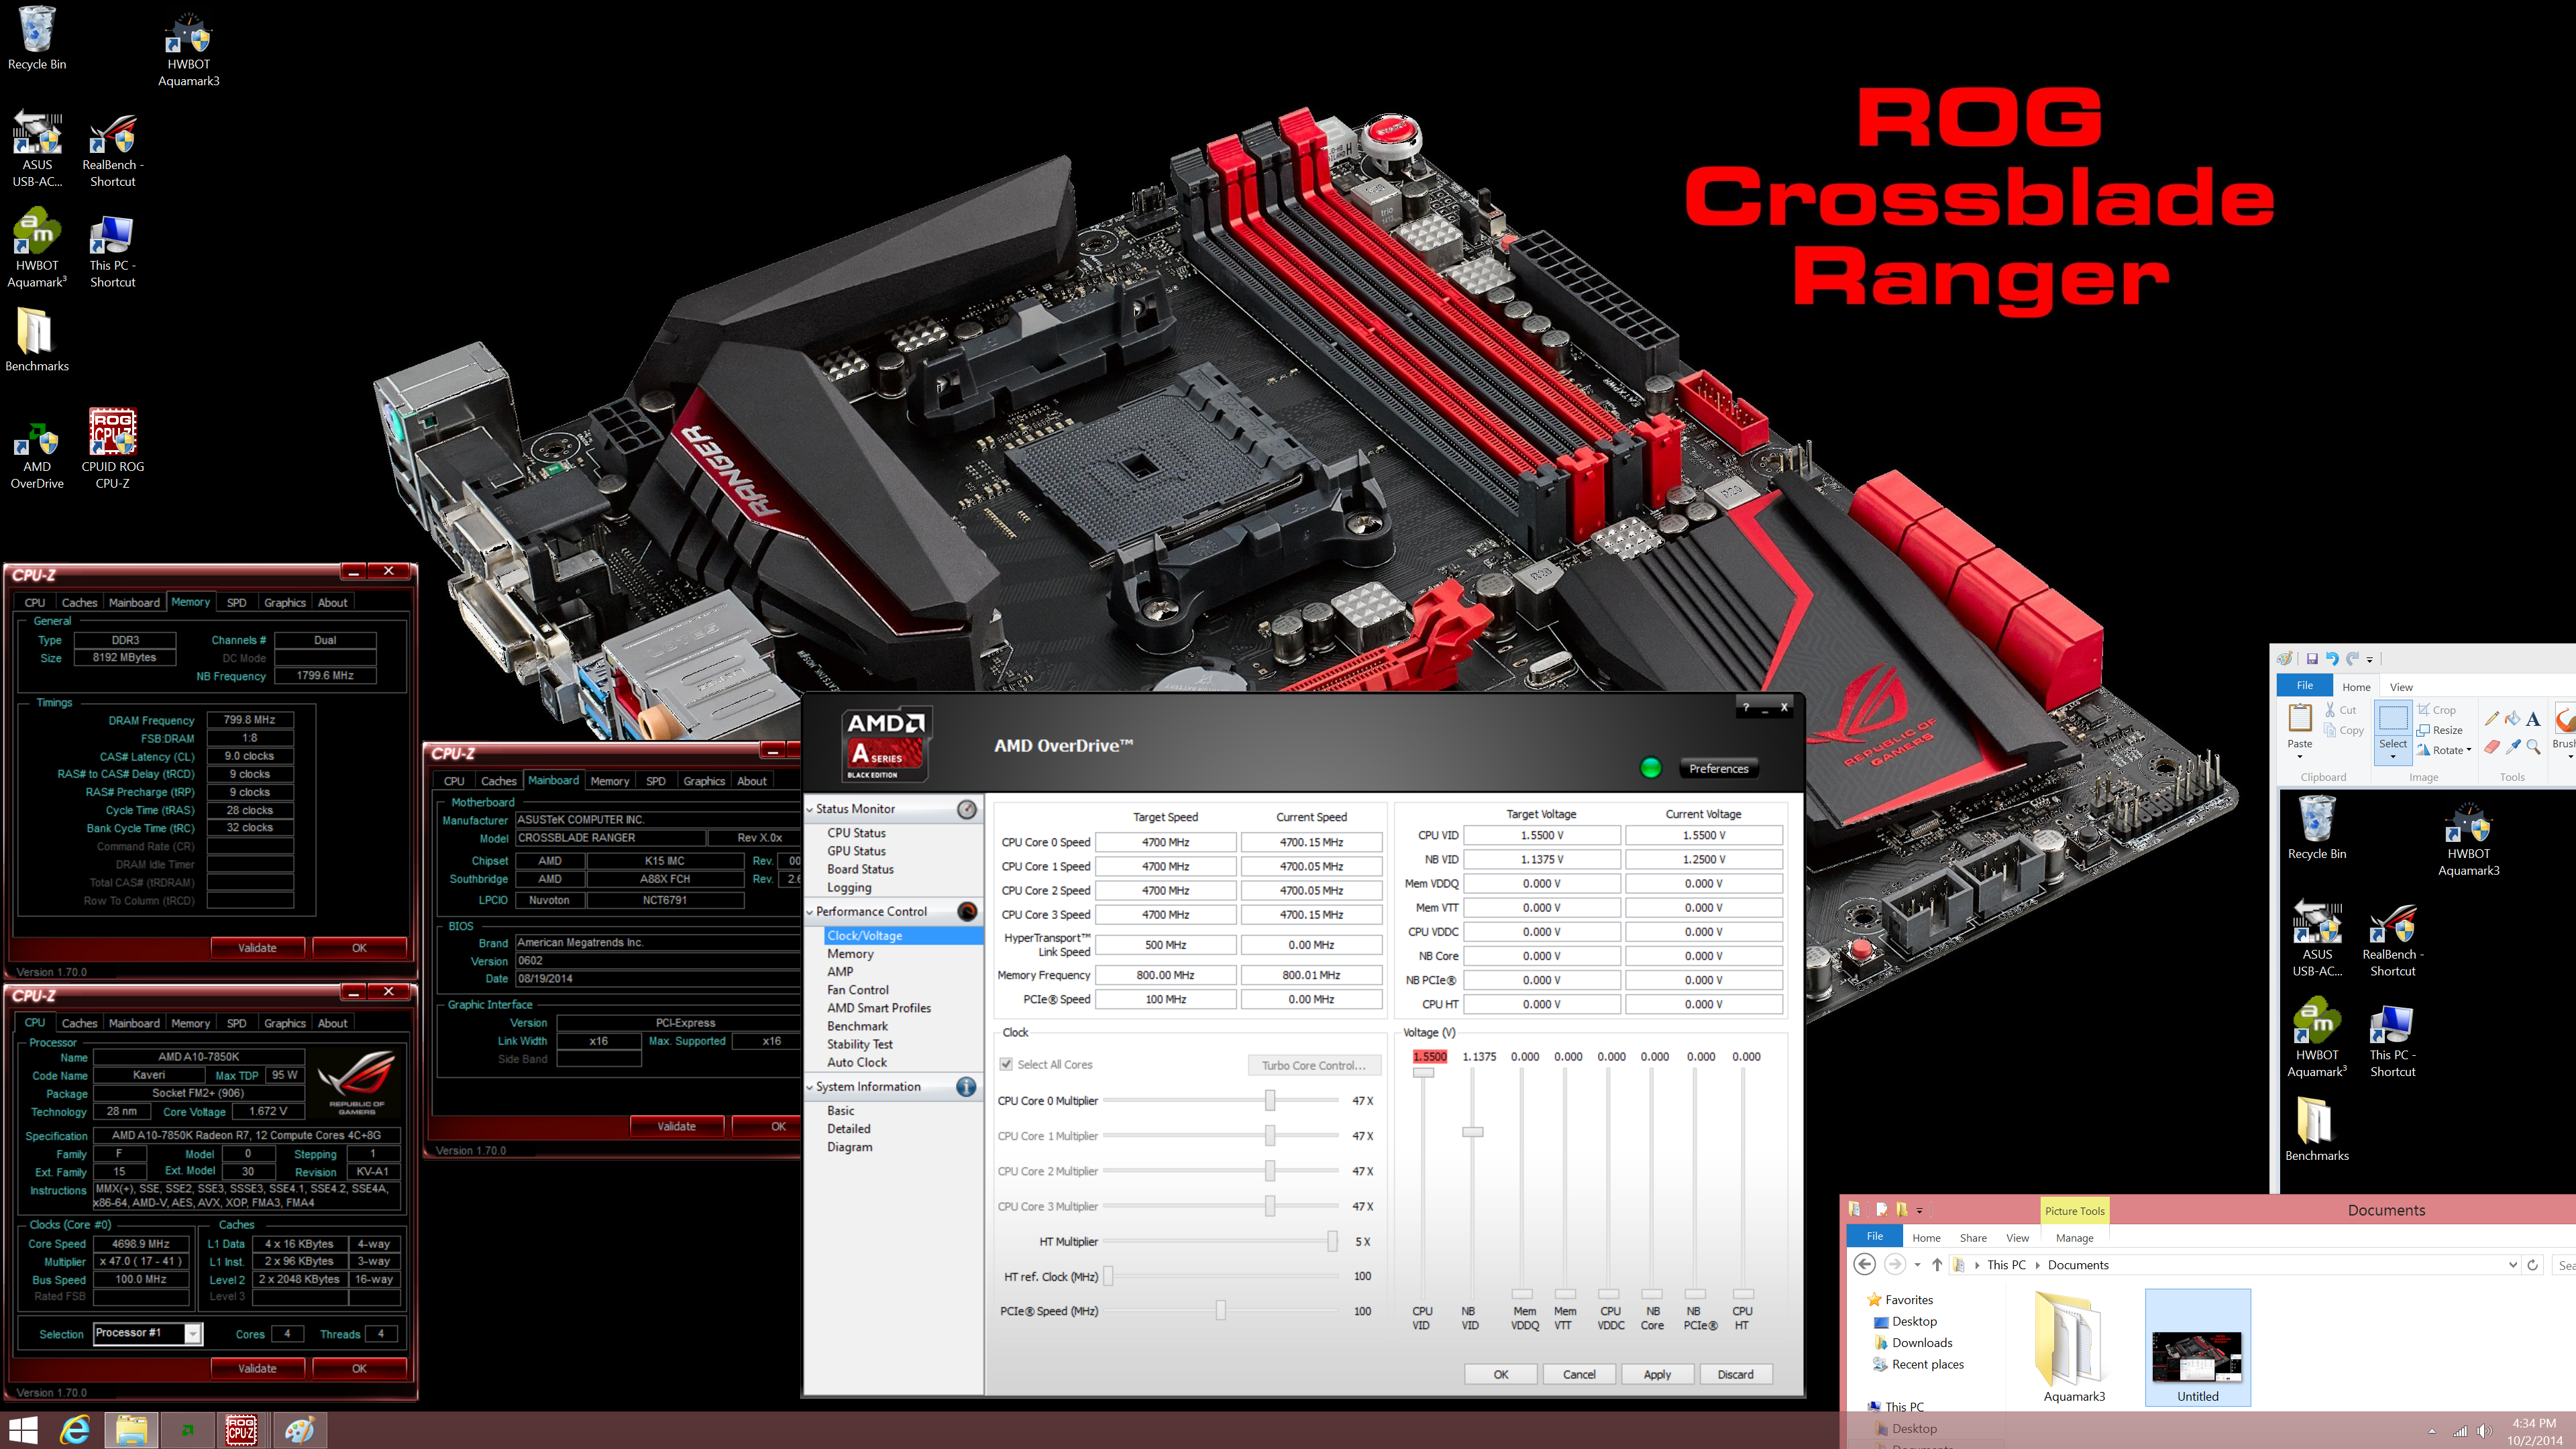Select the Aquamark3 folder in Documents
The height and width of the screenshot is (1449, 2576).
[2073, 1348]
